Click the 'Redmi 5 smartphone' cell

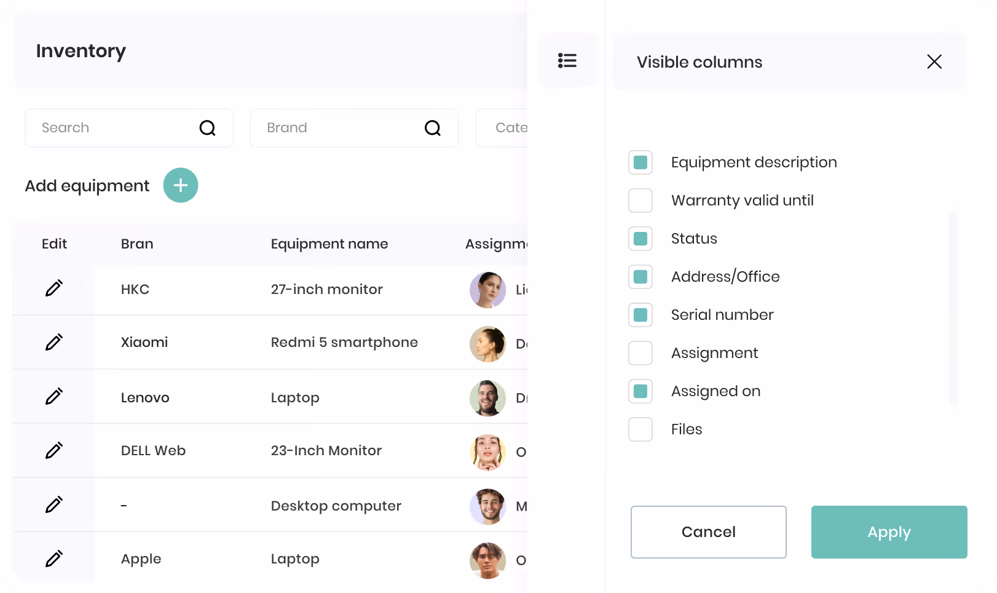(x=344, y=343)
